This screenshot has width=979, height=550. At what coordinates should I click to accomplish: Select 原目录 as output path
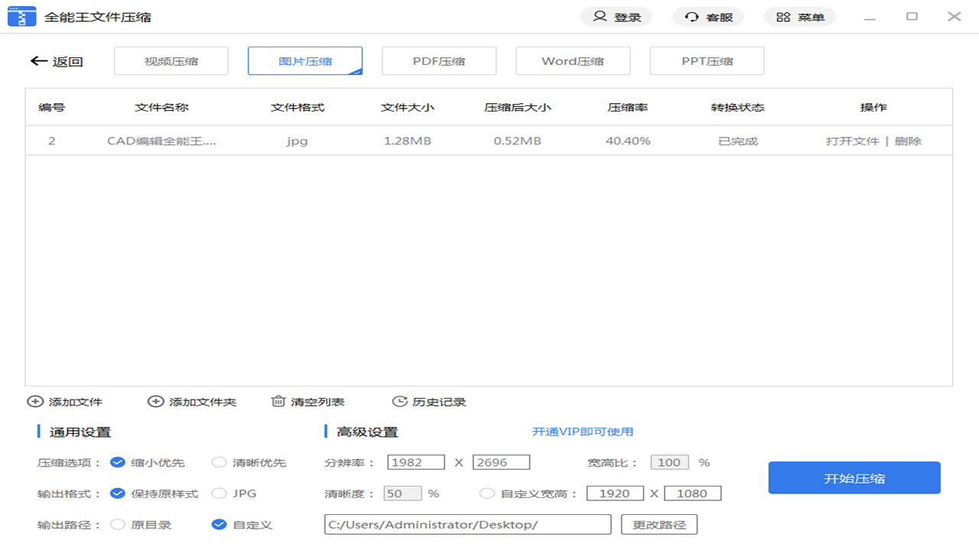tap(120, 524)
